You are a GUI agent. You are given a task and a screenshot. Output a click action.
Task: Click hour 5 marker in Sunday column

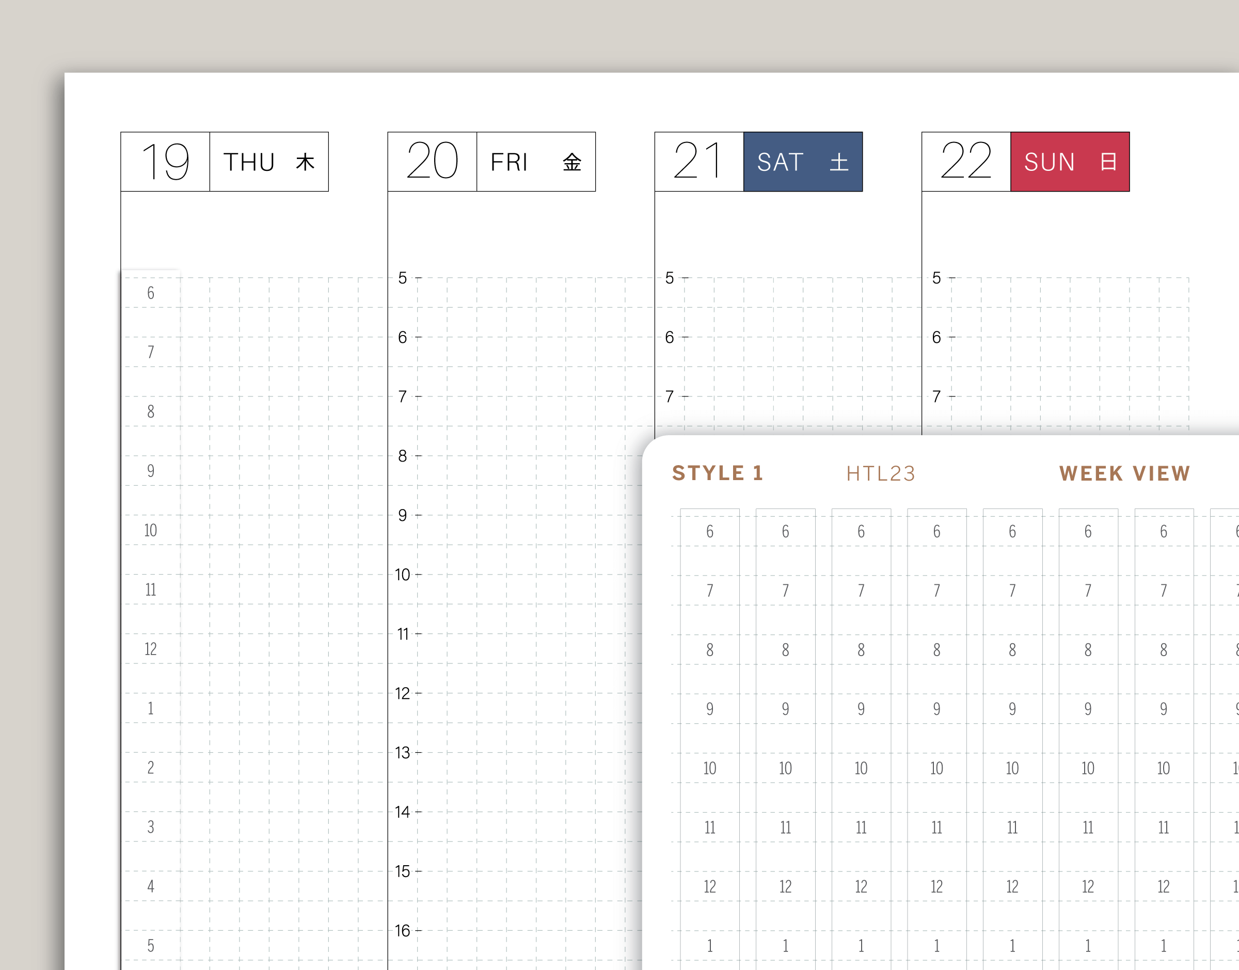coord(936,278)
